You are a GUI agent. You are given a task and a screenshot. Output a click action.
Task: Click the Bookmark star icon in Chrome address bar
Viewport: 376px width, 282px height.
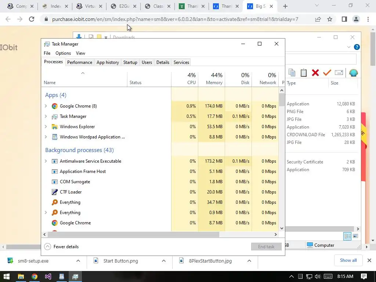[330, 19]
